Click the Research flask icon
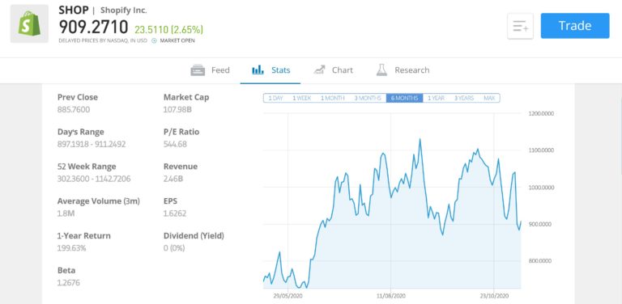 [381, 70]
